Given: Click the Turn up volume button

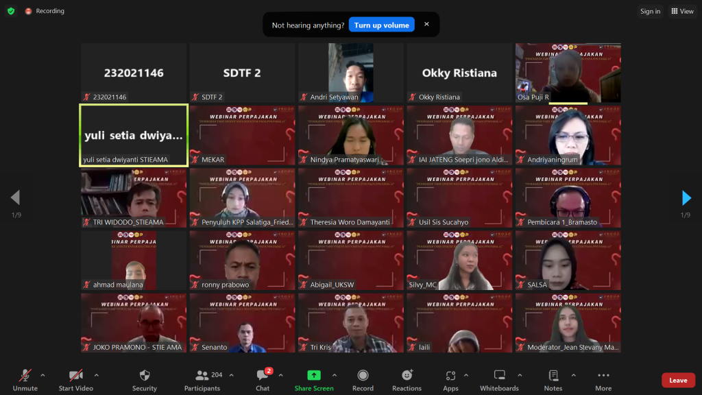Looking at the screenshot, I should tap(381, 25).
